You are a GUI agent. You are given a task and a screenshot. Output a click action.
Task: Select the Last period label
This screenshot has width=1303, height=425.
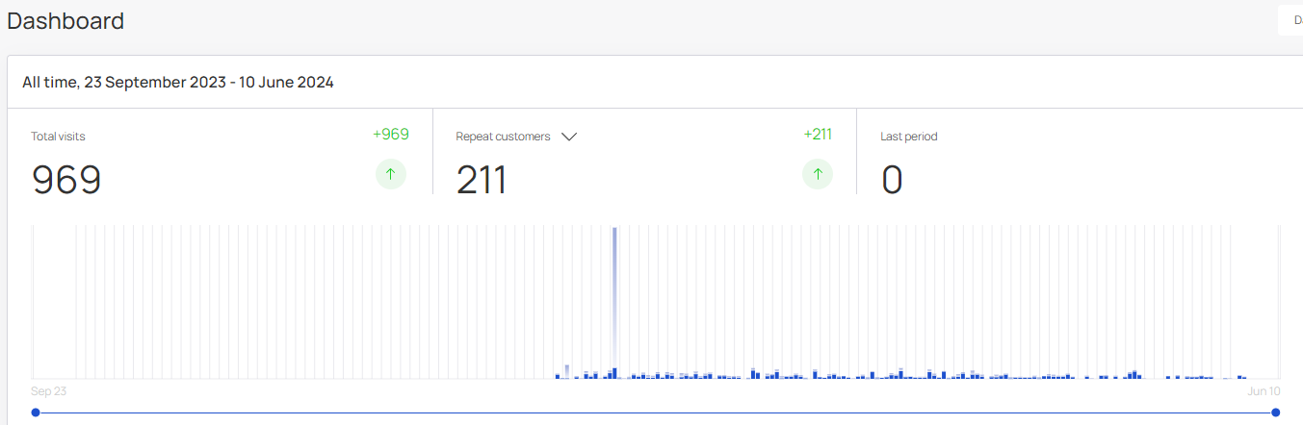click(x=908, y=137)
